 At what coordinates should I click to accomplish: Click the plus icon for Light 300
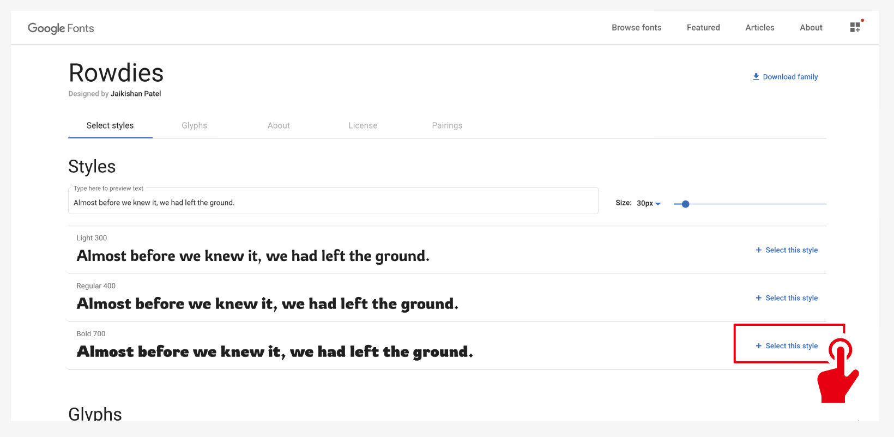[x=758, y=250]
